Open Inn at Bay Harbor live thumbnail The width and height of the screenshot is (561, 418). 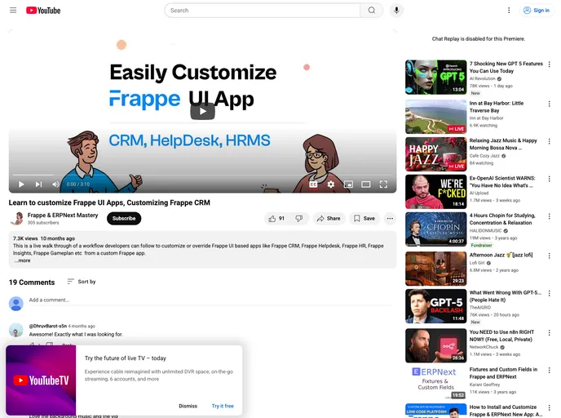coord(435,117)
